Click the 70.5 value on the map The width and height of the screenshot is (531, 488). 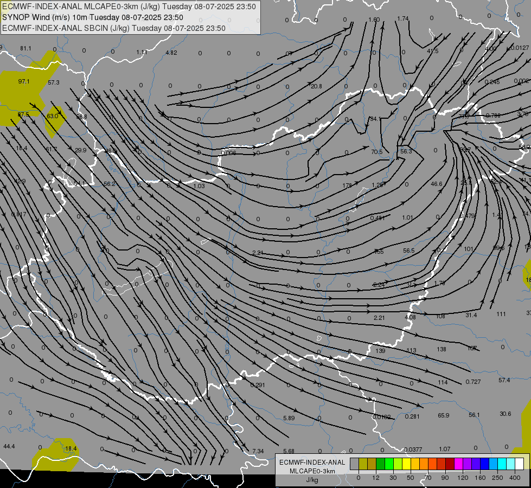[376, 152]
